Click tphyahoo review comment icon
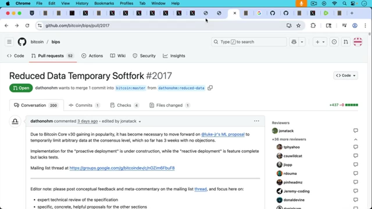The height and width of the screenshot is (209, 372). point(355,147)
